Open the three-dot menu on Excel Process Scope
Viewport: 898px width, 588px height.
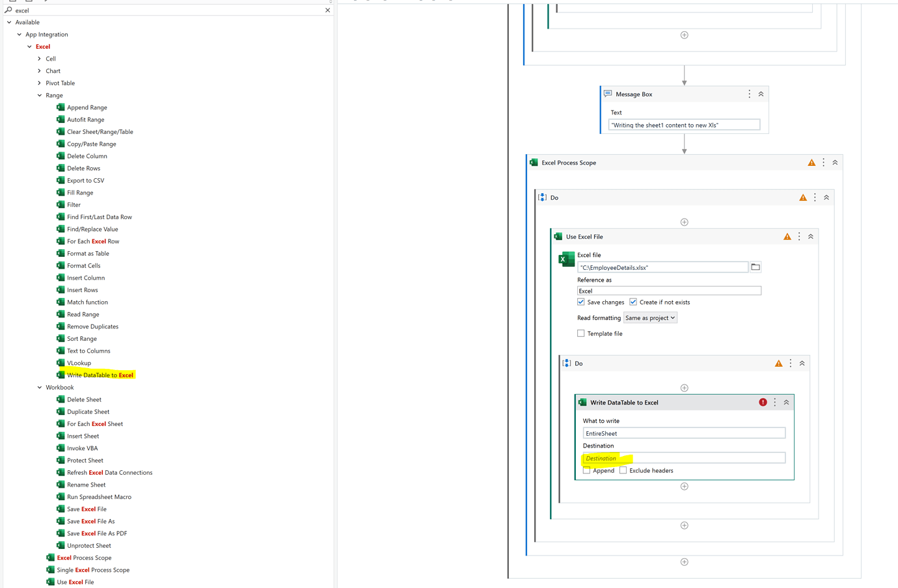(823, 162)
